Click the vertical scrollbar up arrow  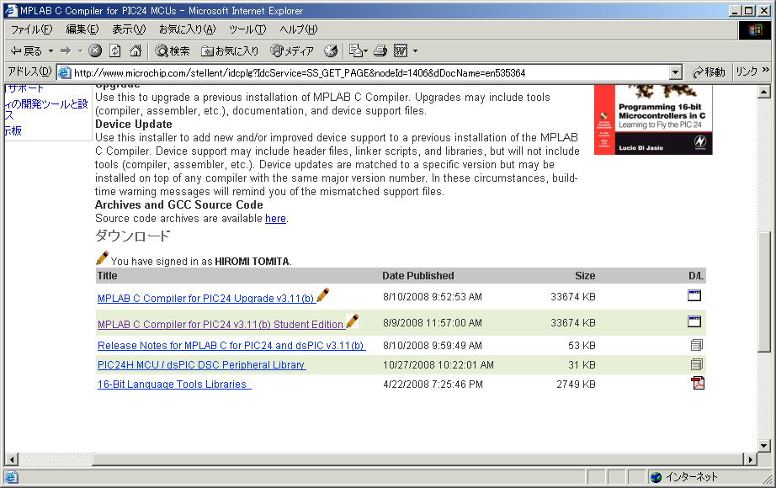(763, 92)
